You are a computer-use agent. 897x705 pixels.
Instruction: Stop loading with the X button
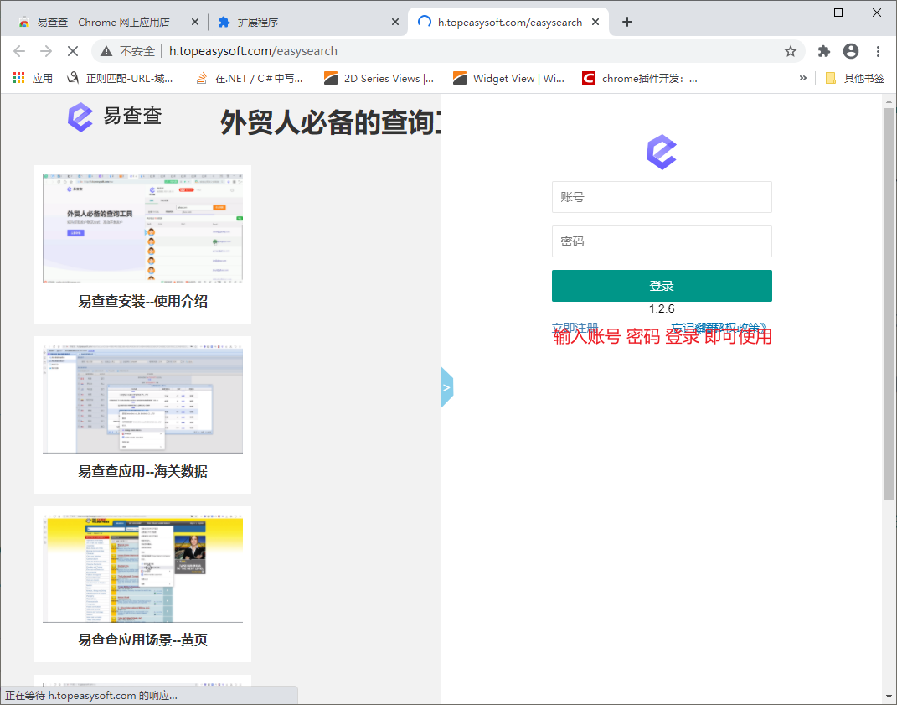[x=73, y=51]
